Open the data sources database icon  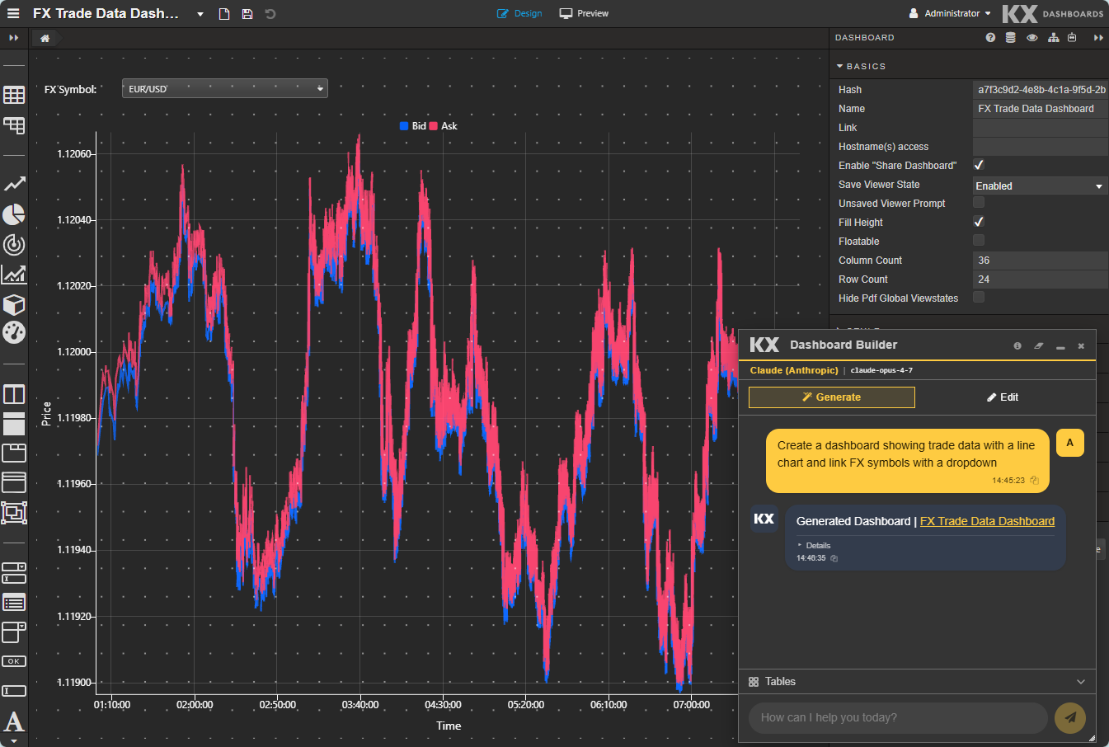pyautogui.click(x=1010, y=38)
